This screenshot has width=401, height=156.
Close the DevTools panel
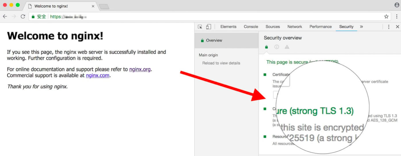pyautogui.click(x=398, y=27)
